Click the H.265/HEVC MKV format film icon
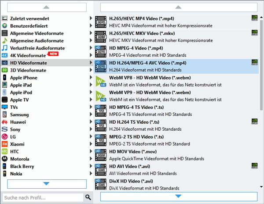 click(x=101, y=37)
